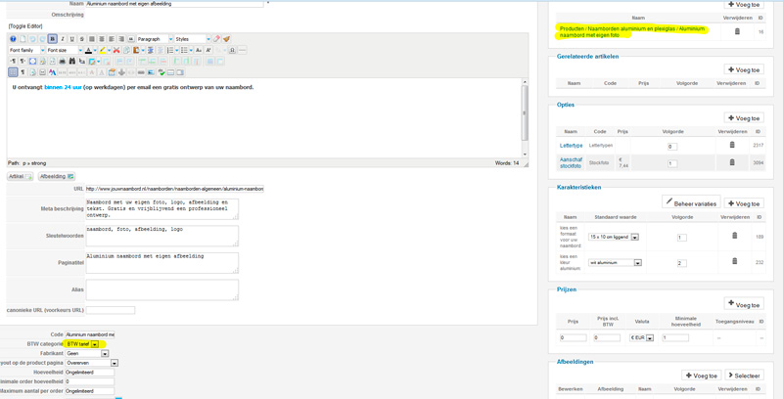Show invisible characters pilcrow icon

23,72
